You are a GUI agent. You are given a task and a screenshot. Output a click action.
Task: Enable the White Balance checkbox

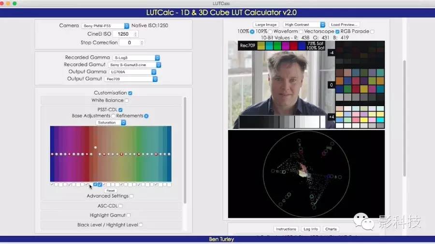[127, 101]
